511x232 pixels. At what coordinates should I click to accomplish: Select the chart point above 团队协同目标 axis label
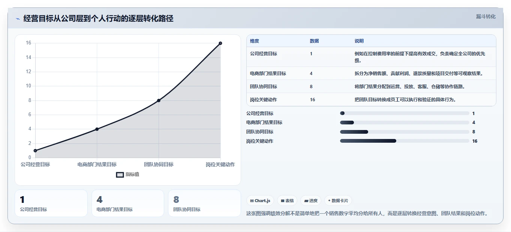[x=159, y=100]
